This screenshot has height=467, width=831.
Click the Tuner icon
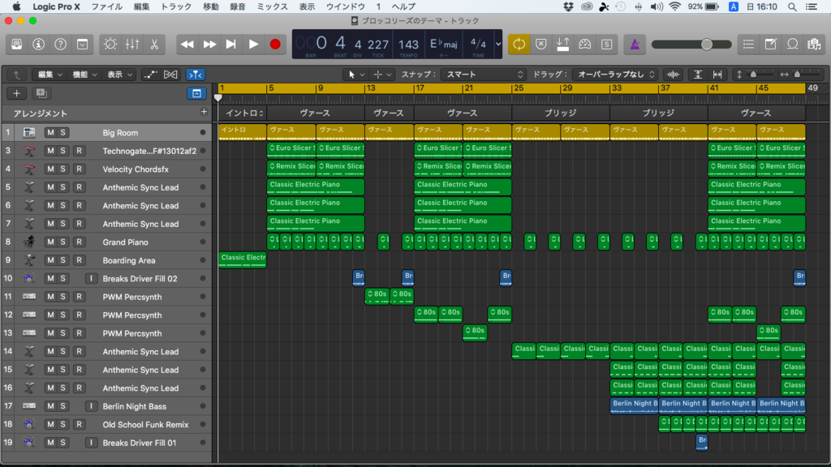click(x=584, y=45)
